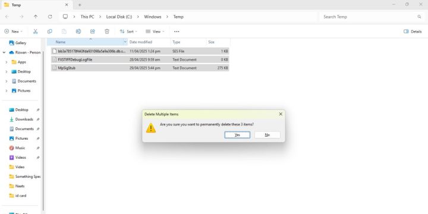Screen dimensions: 428x214
Task: Open Gallery in the sidebar
Action: 18,43
